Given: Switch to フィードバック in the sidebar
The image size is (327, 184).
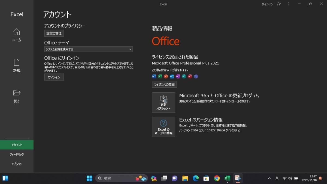Looking at the screenshot, I should [17, 154].
